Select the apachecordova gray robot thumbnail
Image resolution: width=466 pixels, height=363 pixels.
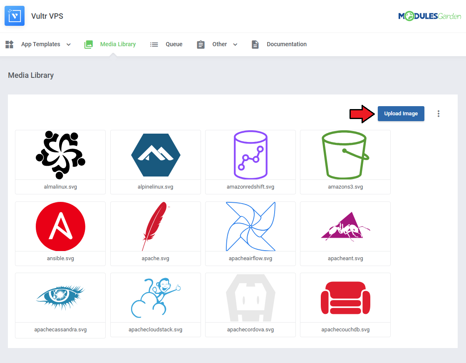[250, 298]
